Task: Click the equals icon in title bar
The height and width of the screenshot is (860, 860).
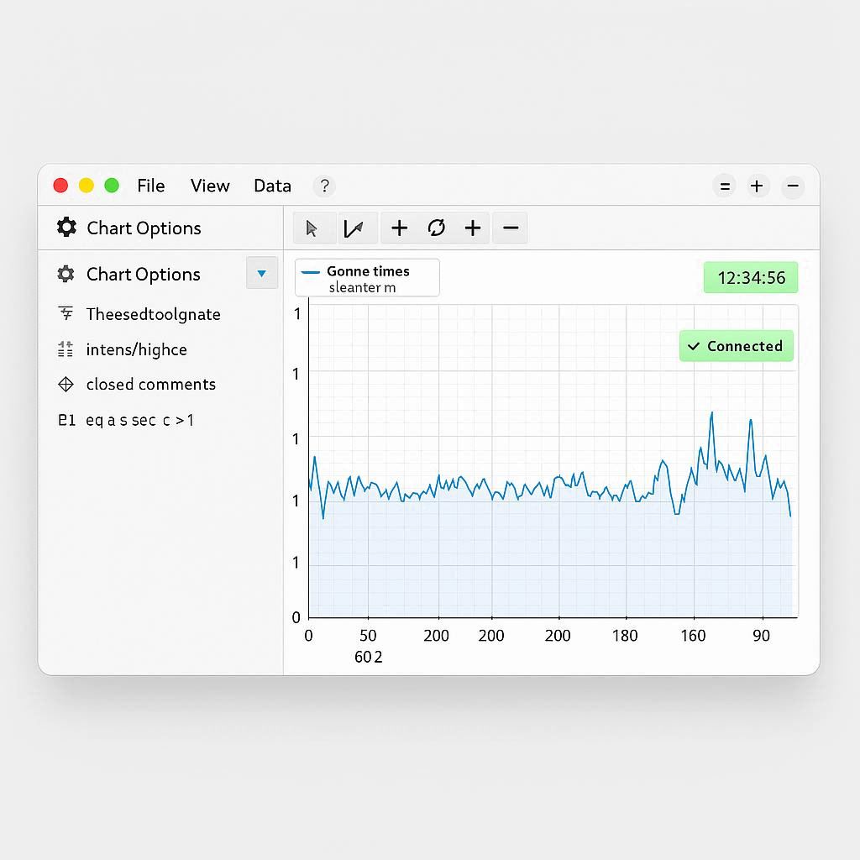Action: (x=724, y=186)
